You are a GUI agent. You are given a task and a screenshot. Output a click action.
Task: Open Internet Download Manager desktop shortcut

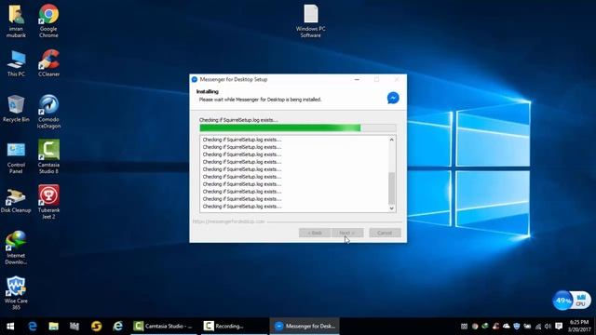[16, 248]
